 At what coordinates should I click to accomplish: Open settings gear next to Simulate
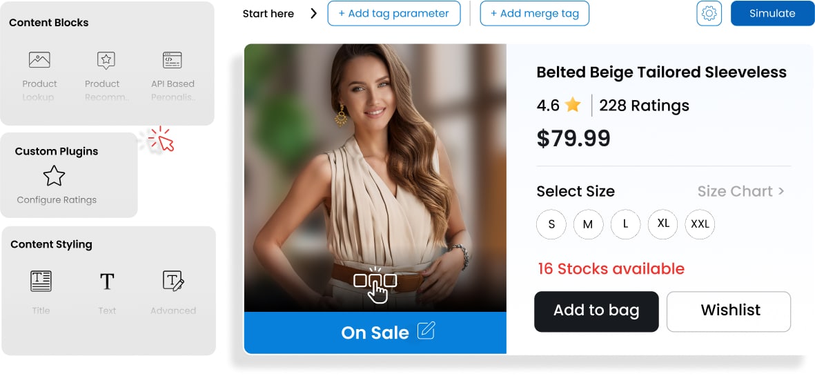coord(709,14)
